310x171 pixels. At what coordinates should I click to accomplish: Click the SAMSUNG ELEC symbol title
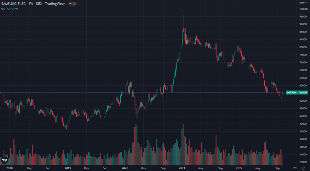tap(14, 4)
